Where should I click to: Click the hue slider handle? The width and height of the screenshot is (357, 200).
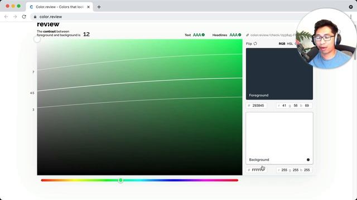[x=120, y=180]
